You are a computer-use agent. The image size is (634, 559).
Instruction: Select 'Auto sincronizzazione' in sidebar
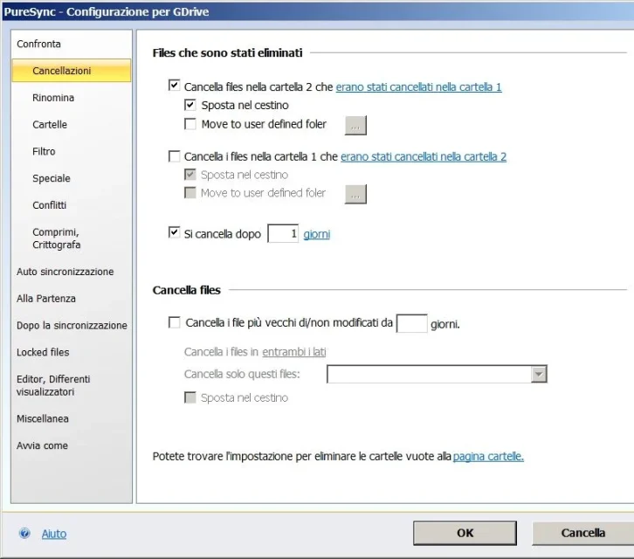(65, 272)
